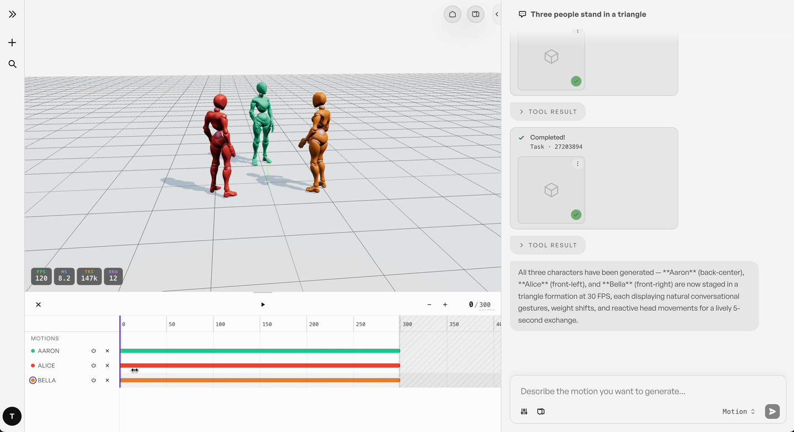Remove the AARON motion track
Viewport: 794px width, 432px height.
click(x=108, y=351)
